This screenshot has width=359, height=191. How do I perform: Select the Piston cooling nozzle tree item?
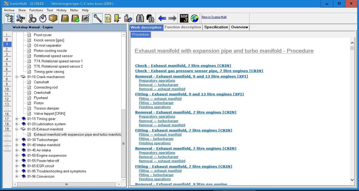point(50,51)
